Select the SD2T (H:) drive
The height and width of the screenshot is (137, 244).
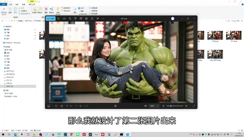(9, 86)
